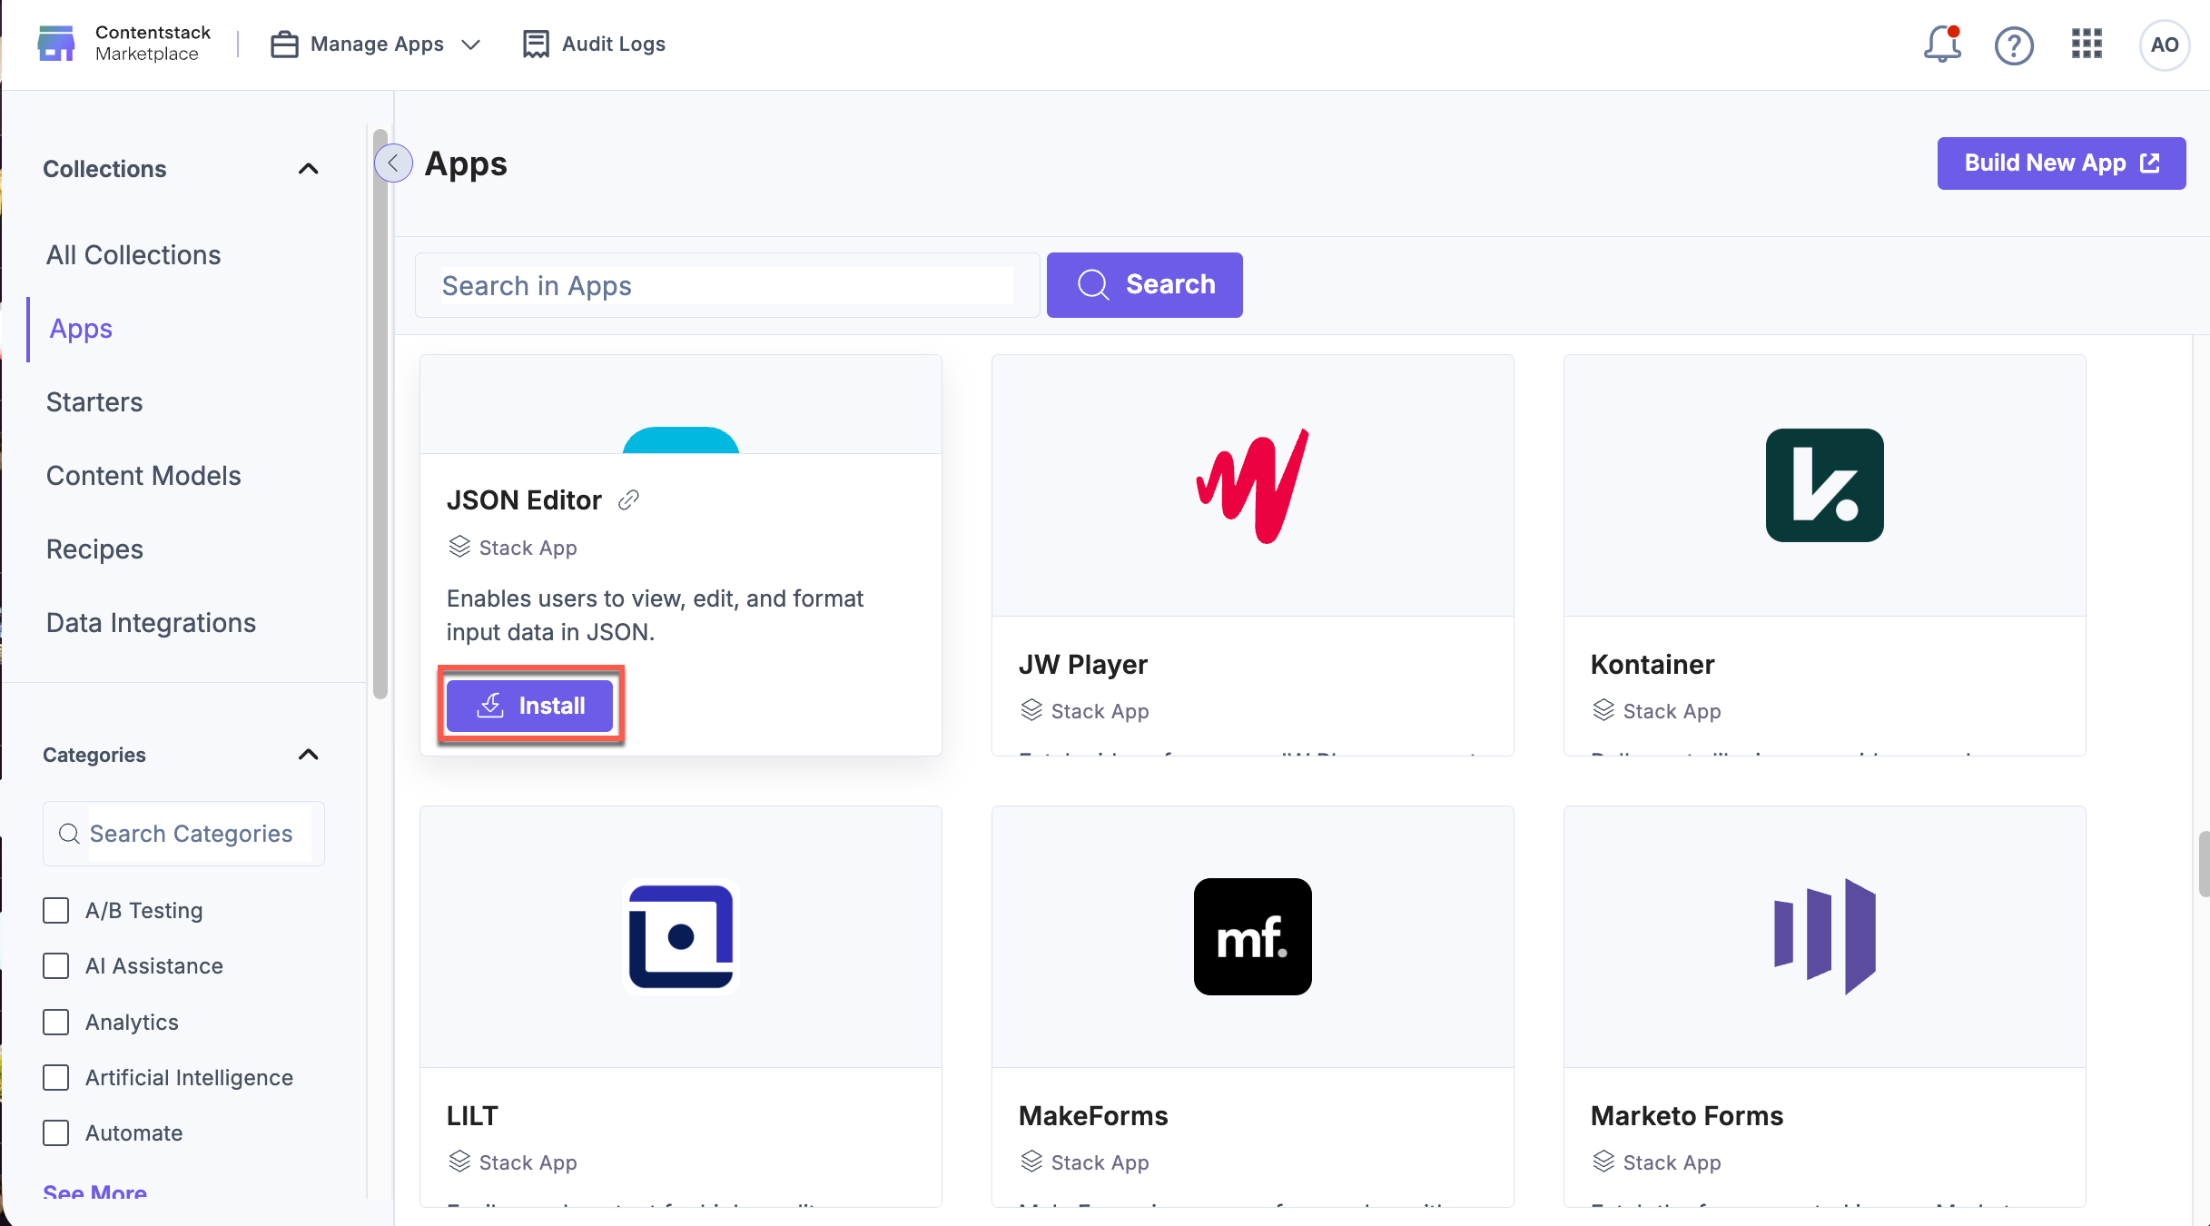Viewport: 2210px width, 1226px height.
Task: Click See More categories link
Action: click(x=94, y=1191)
